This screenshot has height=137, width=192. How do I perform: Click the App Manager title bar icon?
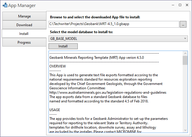click(5, 5)
